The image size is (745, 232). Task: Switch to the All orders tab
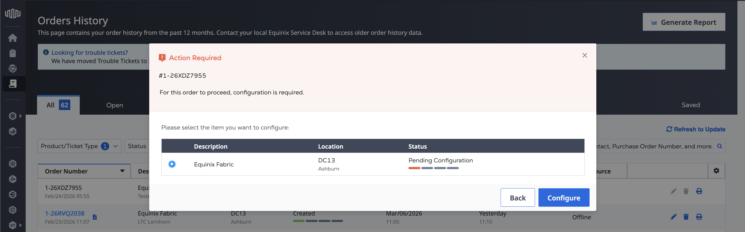pos(58,105)
